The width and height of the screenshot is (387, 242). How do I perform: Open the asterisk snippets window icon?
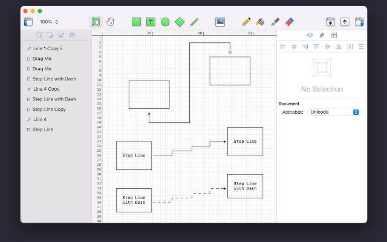tap(330, 22)
